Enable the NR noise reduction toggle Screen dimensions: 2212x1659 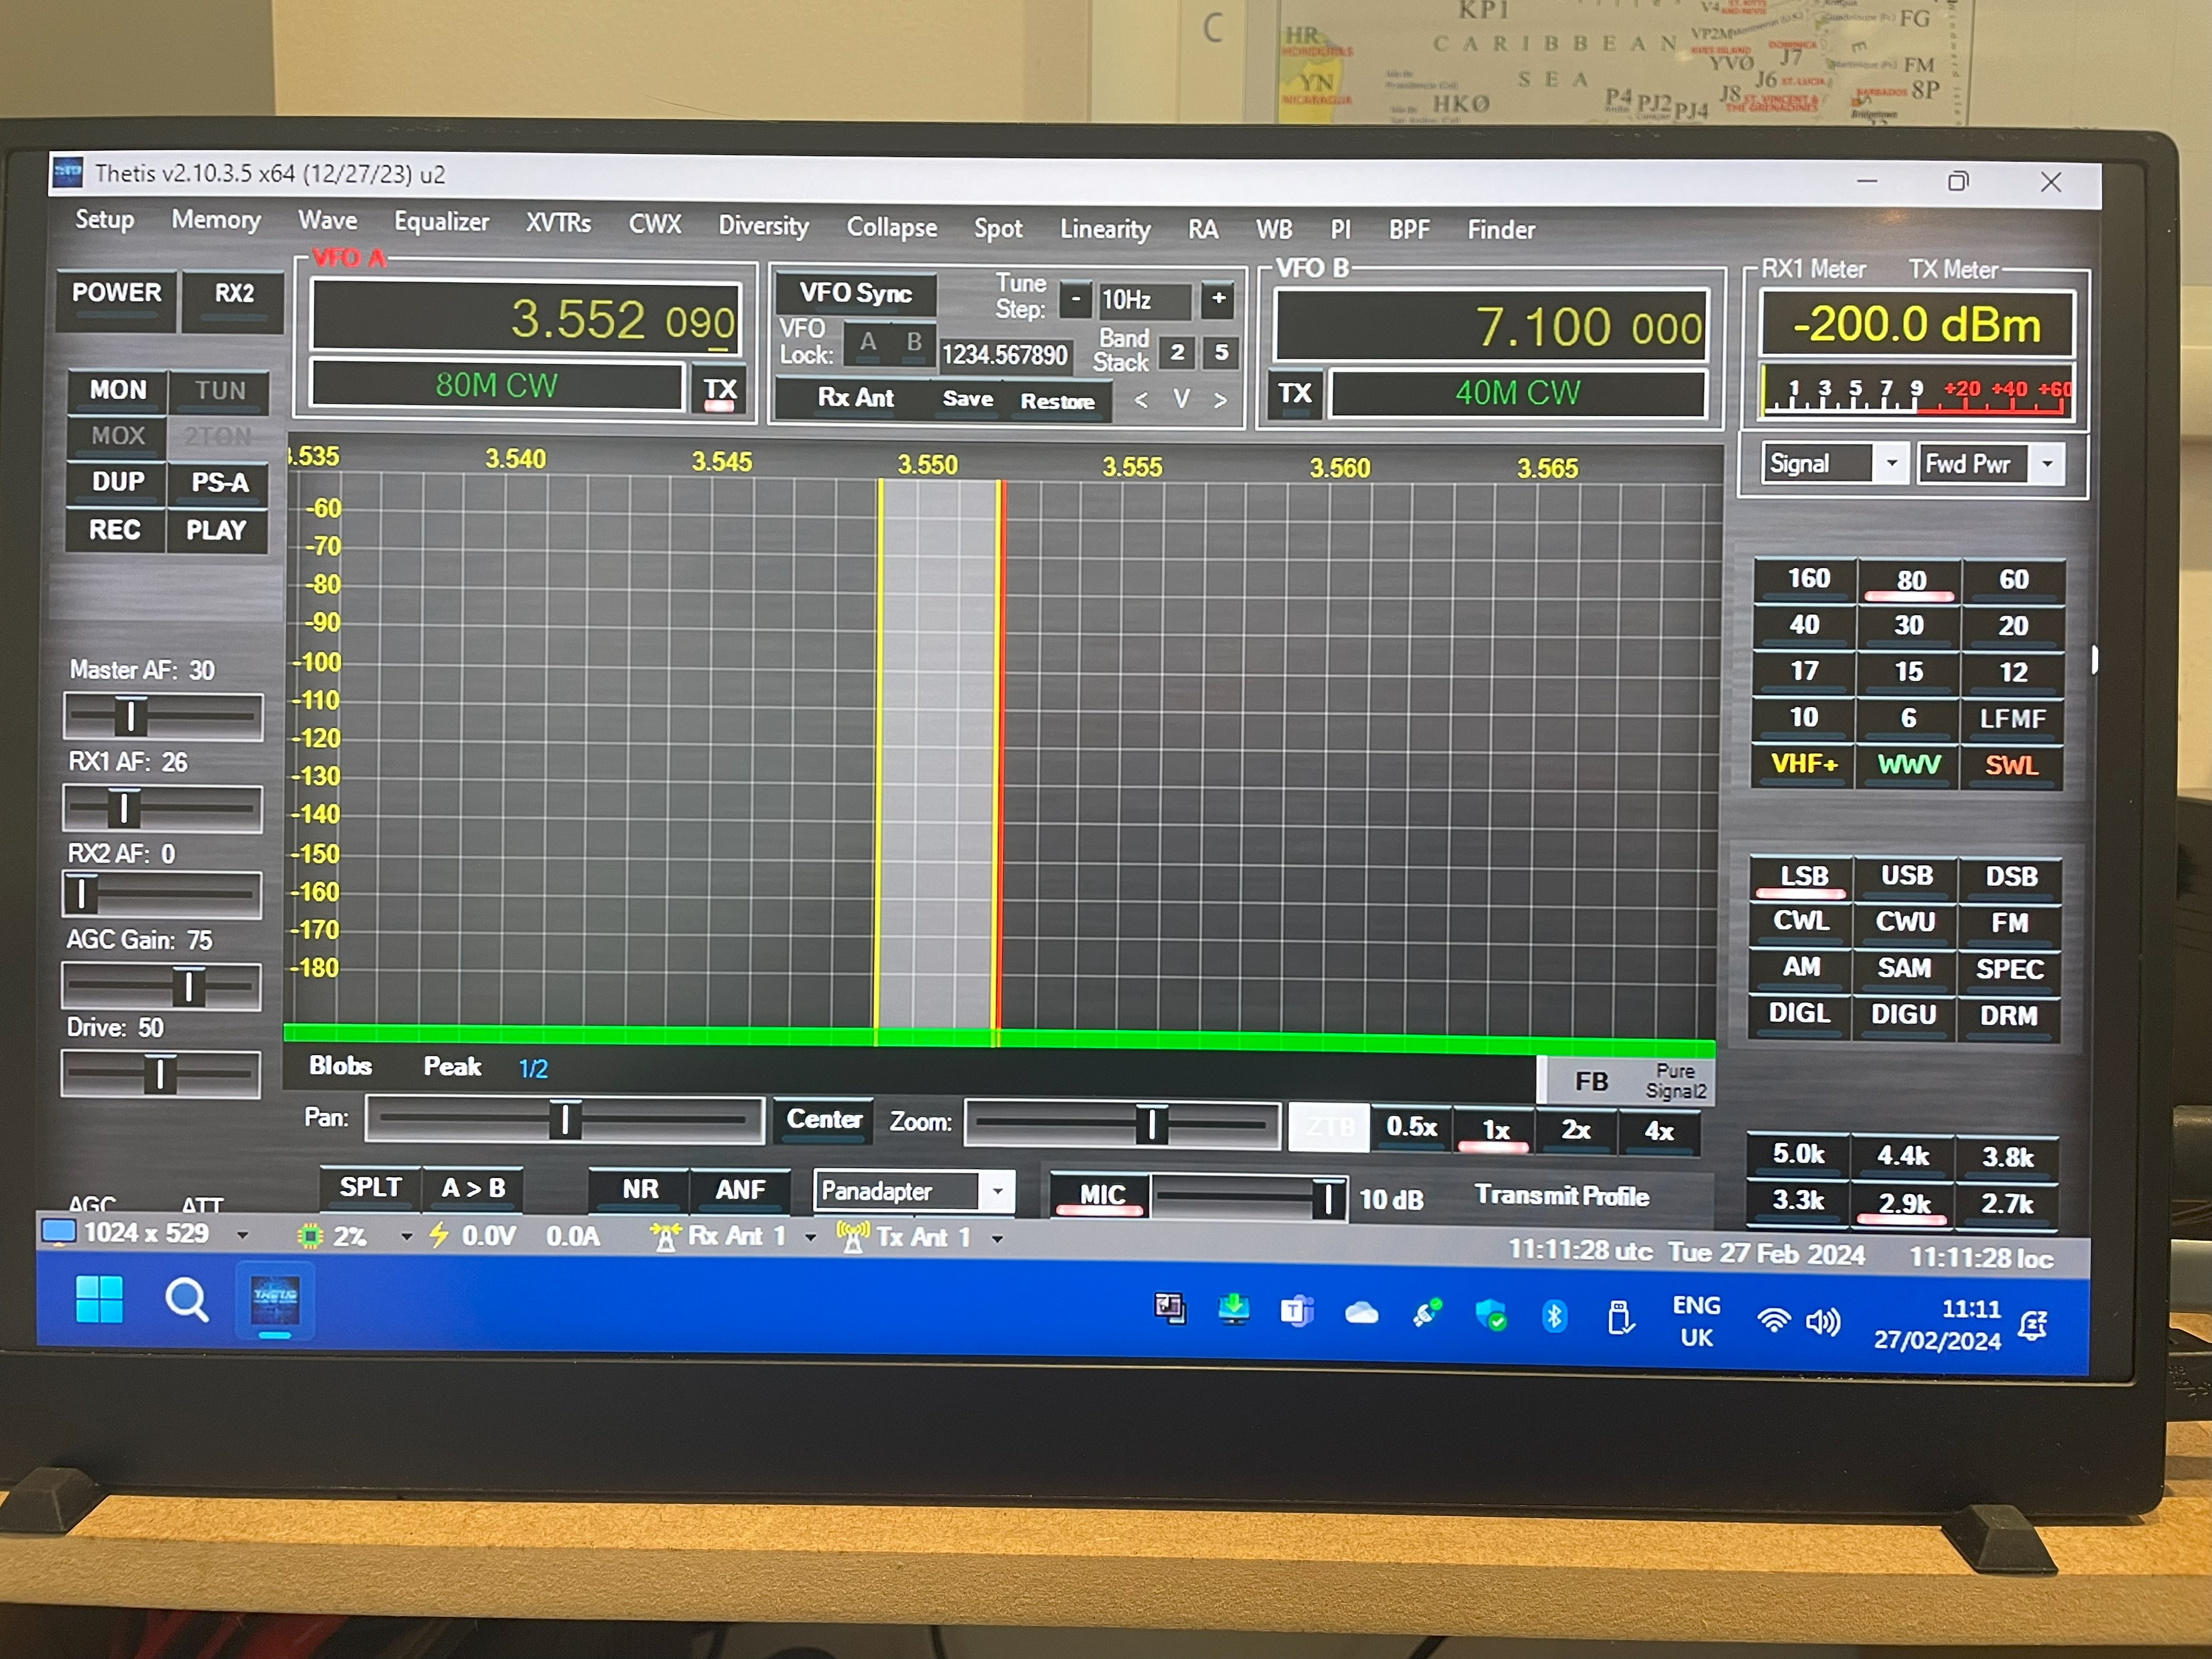pyautogui.click(x=640, y=1189)
